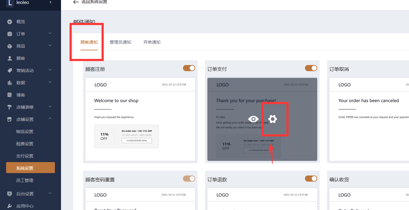Toggle 顾客注册 notification switch
This screenshot has height=210, width=409.
click(x=189, y=68)
